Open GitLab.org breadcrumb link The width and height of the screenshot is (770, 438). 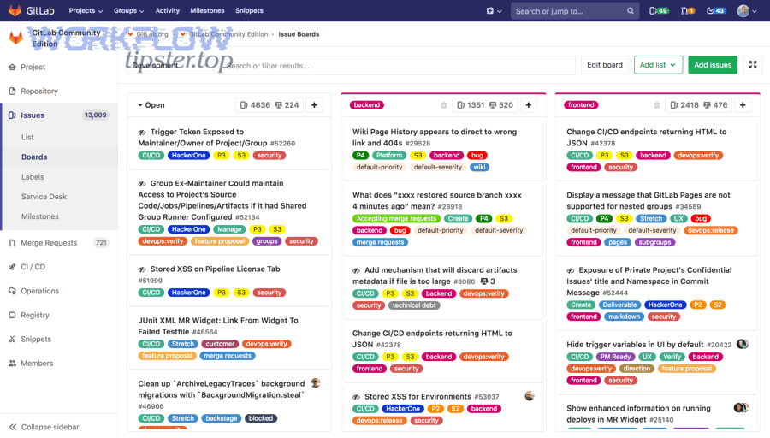coord(151,34)
